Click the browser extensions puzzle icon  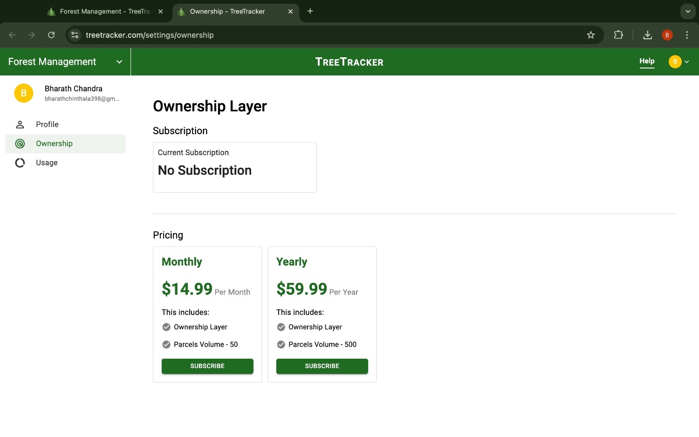618,34
